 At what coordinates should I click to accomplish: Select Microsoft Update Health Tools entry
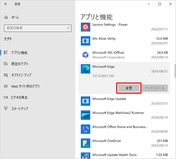tap(124, 155)
